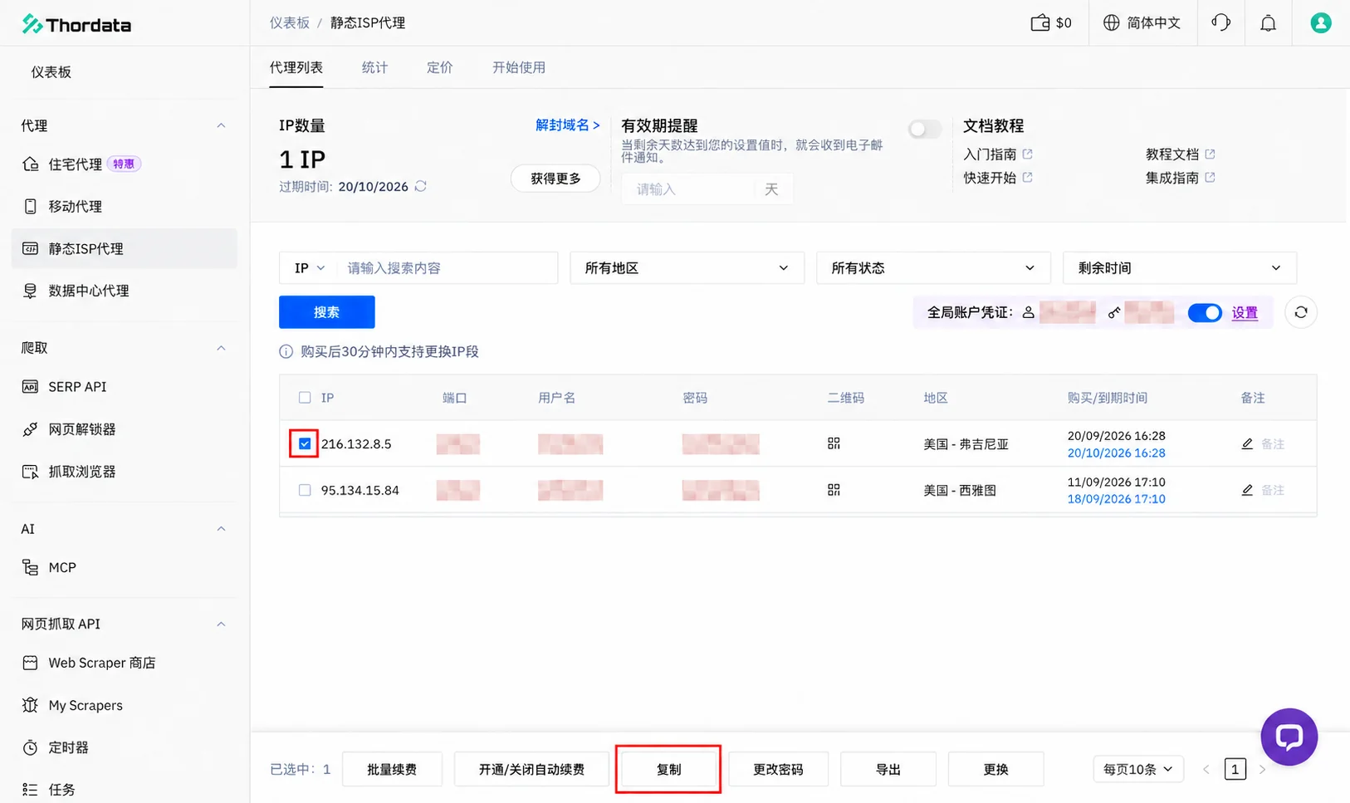This screenshot has width=1350, height=803.
Task: Open the IP search-type dropdown
Action: coord(310,268)
